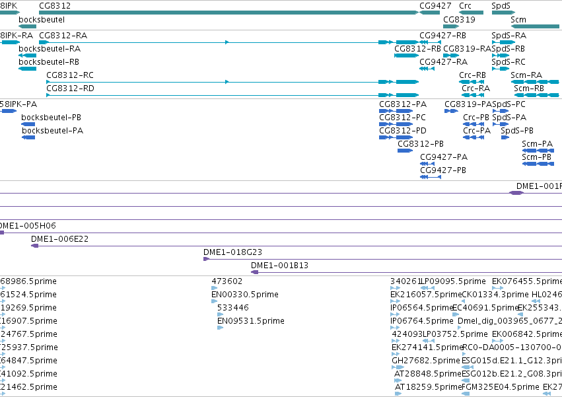Select the DME1-005H06 clone label

click(x=28, y=226)
